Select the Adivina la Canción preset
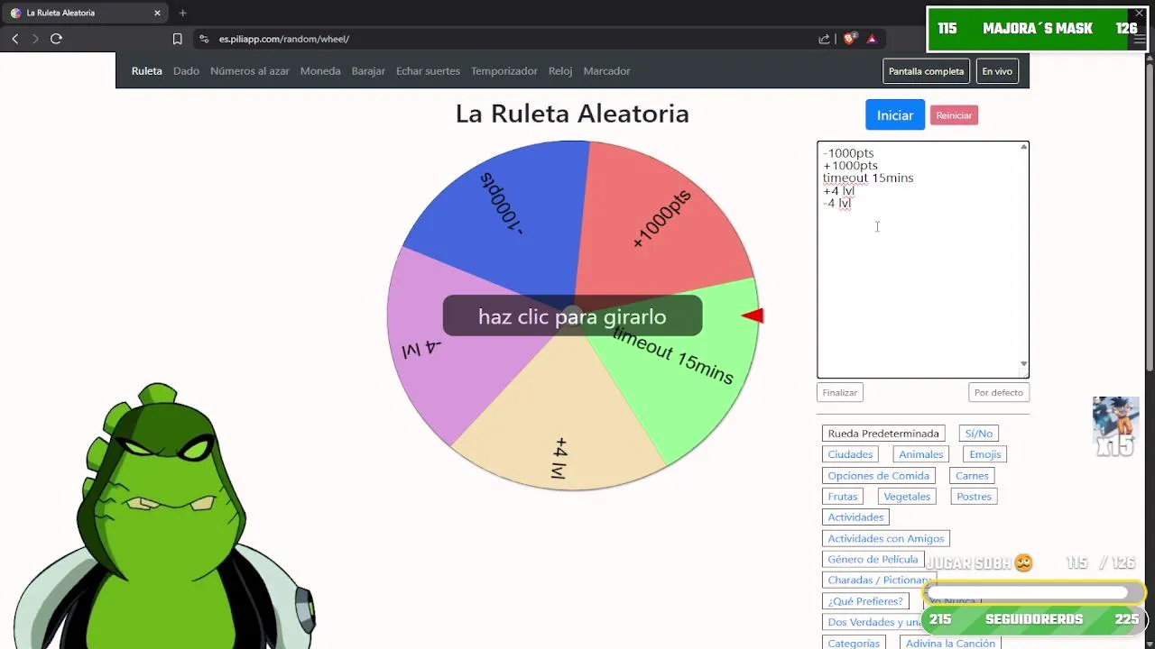Viewport: 1155px width, 649px height. [950, 644]
